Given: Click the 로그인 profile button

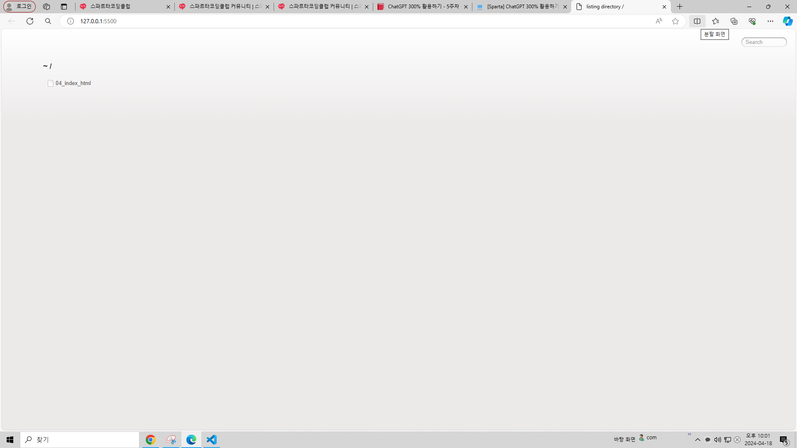Looking at the screenshot, I should point(20,7).
